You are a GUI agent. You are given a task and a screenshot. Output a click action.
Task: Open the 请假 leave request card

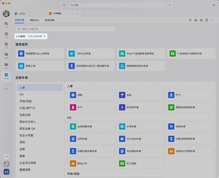90,95
